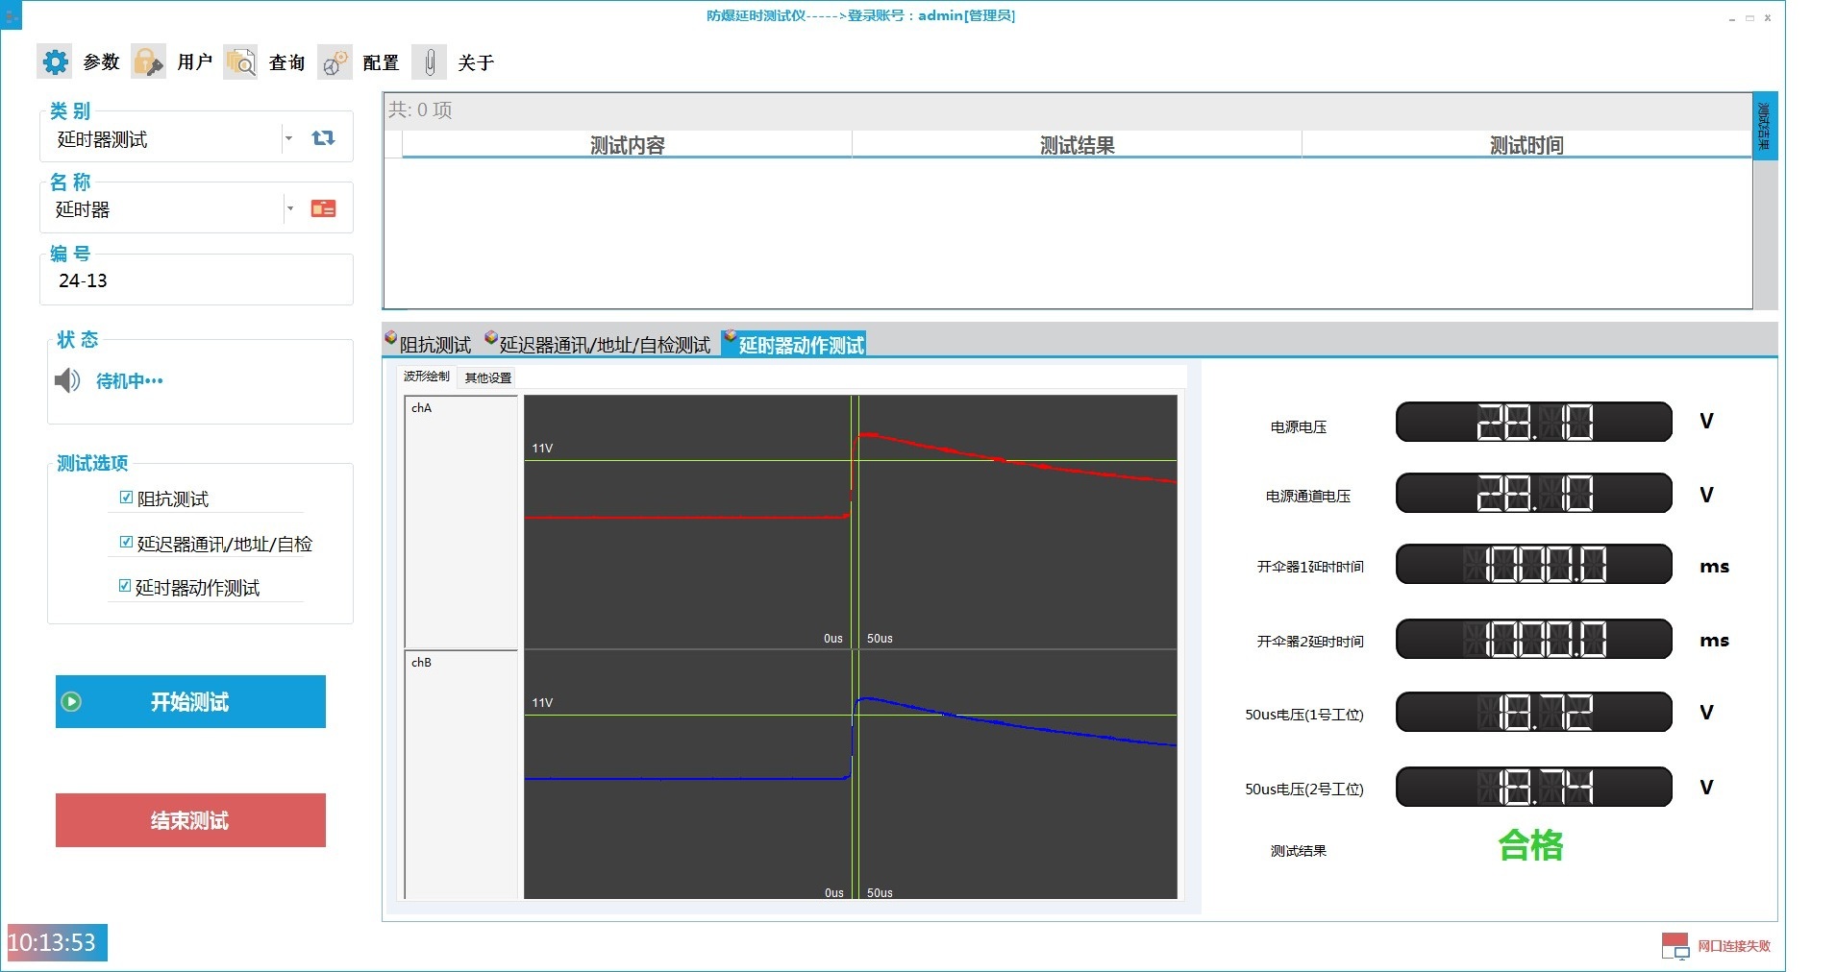Open the 关于 menu
Image resolution: width=1836 pixels, height=972 pixels.
pos(475,62)
